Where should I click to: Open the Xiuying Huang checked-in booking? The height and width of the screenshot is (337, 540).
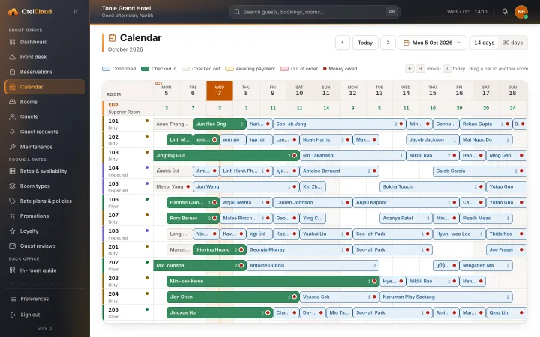[x=220, y=249]
